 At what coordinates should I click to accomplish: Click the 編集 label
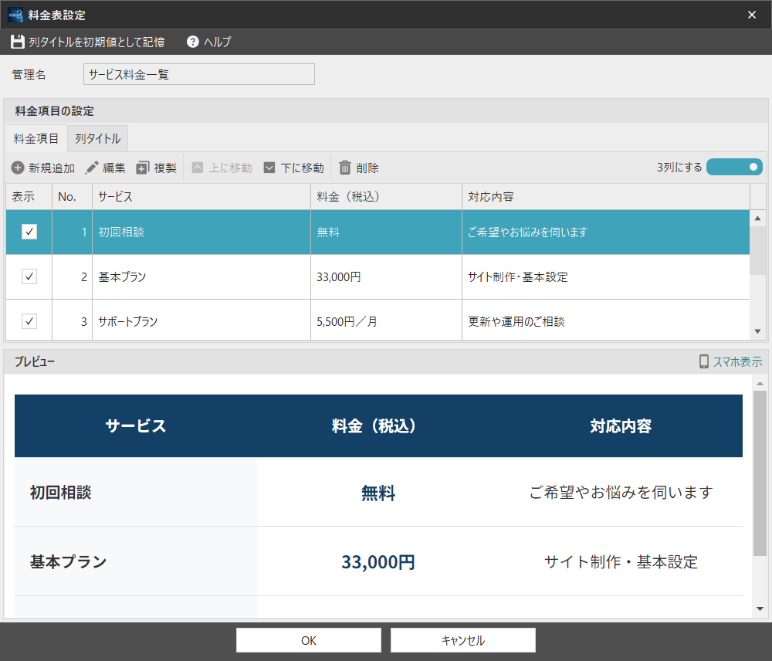113,168
